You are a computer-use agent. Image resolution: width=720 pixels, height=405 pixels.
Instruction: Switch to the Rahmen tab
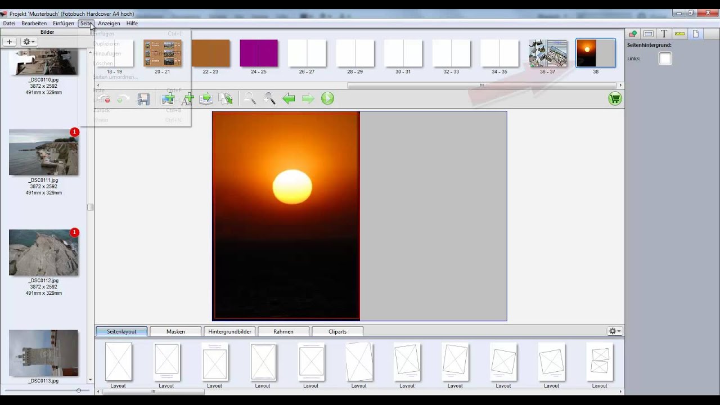(283, 331)
